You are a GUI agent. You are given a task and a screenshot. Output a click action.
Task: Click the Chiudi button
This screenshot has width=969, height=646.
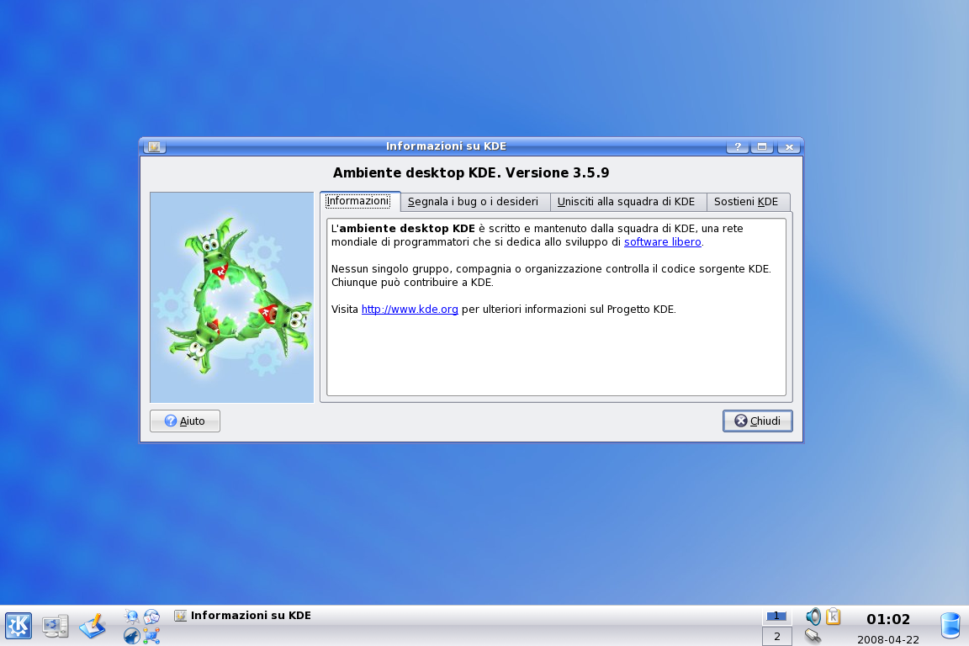click(x=757, y=421)
